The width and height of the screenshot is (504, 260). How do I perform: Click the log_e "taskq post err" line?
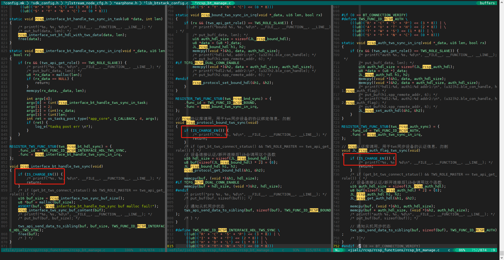pyautogui.click(x=64, y=126)
